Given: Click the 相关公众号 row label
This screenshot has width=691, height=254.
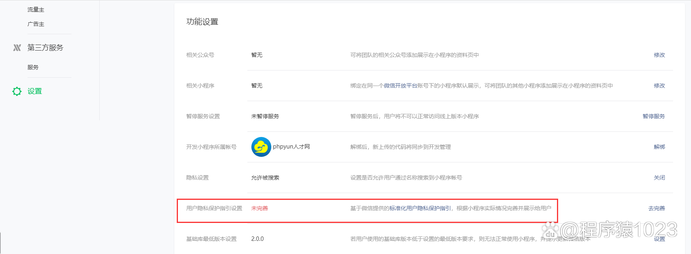Looking at the screenshot, I should [200, 55].
